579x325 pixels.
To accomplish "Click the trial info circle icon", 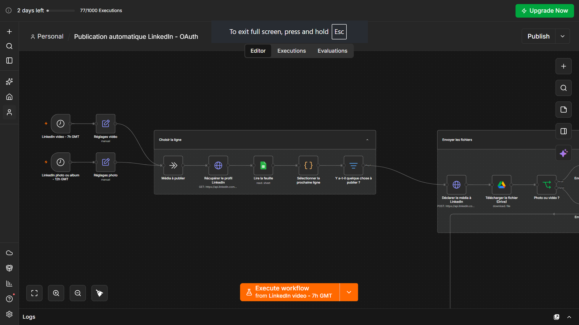I will (9, 10).
